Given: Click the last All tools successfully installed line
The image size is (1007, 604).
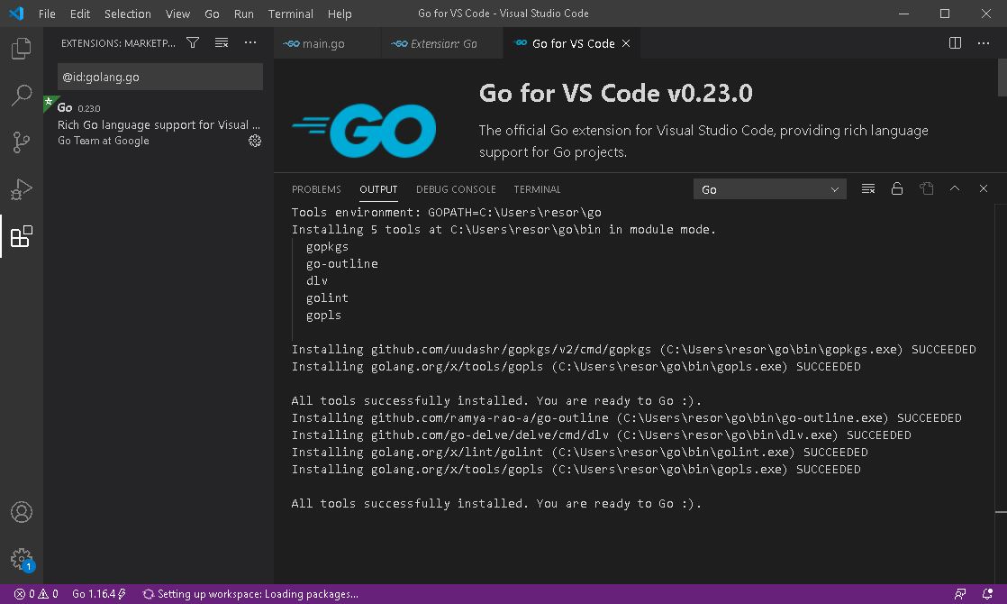Looking at the screenshot, I should point(496,504).
